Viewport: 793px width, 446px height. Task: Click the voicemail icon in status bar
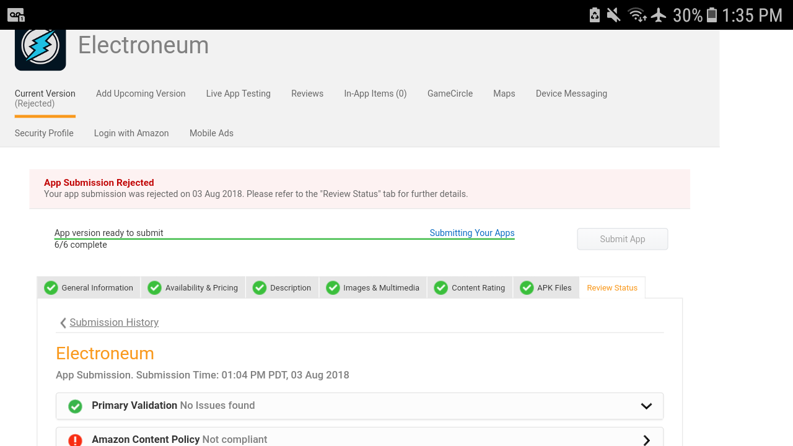pyautogui.click(x=16, y=15)
